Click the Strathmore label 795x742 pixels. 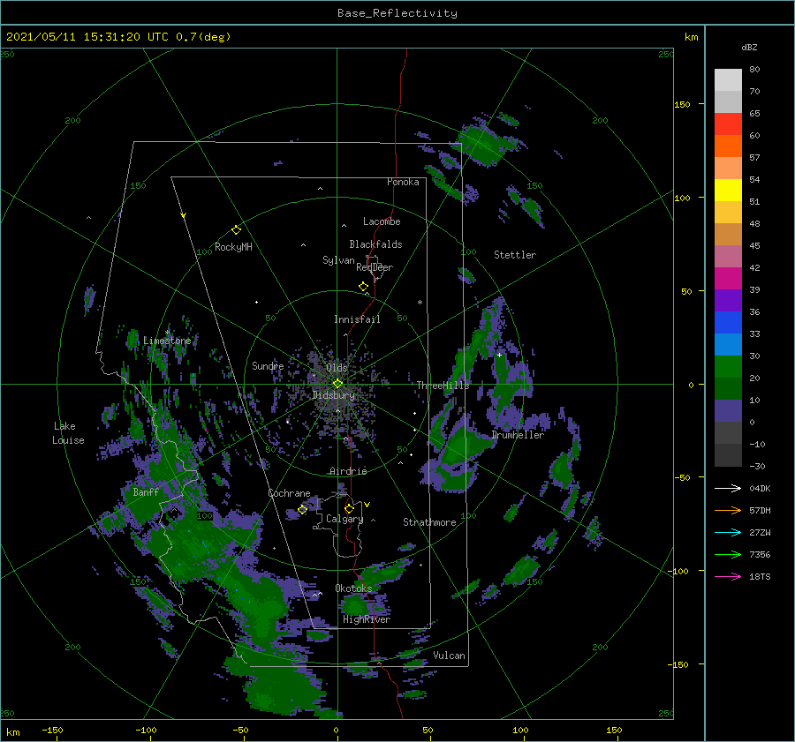[x=429, y=522]
